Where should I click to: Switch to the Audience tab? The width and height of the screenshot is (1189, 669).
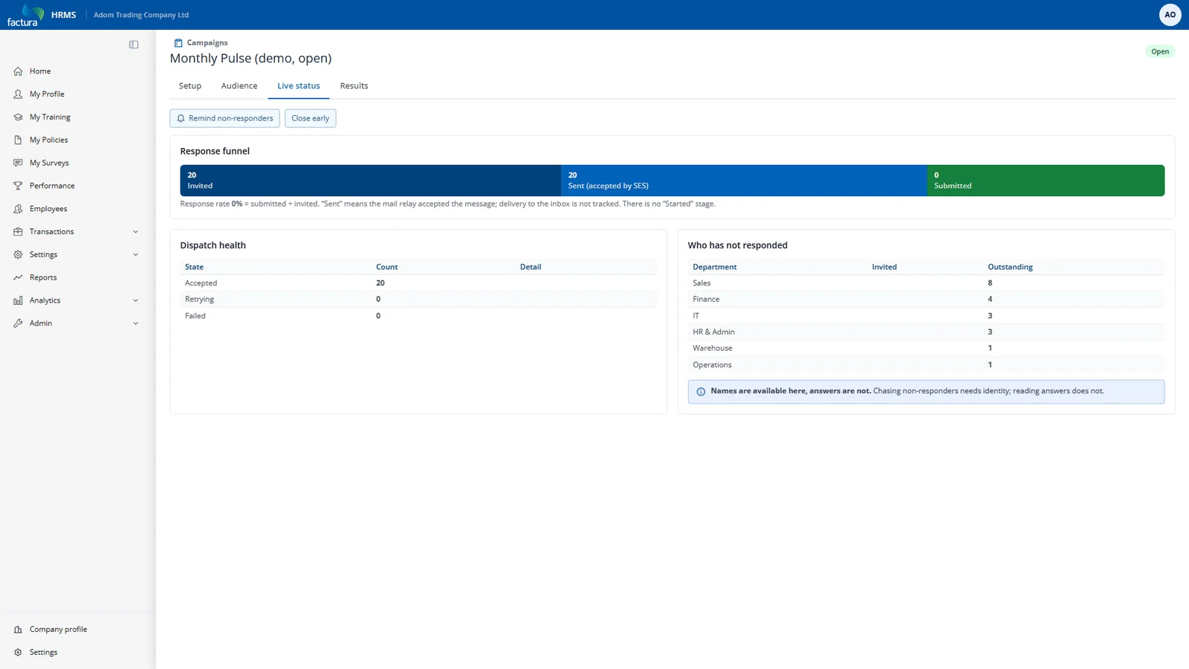pos(239,86)
